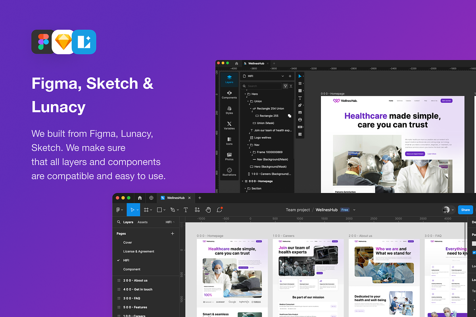Open the shape tools dropdown arrow in Figma
Screen dimensions: 476x317
(x=165, y=210)
